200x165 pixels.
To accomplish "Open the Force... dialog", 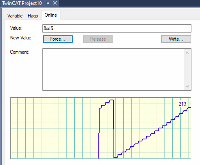I will pos(58,39).
